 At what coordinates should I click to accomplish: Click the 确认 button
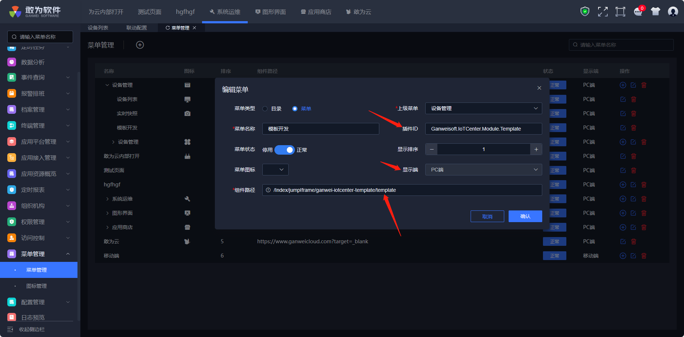(x=525, y=216)
